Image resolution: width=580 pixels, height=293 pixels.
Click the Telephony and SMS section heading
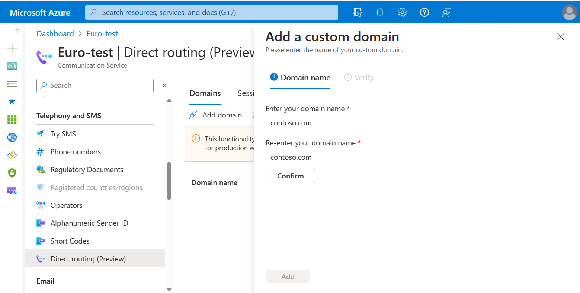(69, 116)
